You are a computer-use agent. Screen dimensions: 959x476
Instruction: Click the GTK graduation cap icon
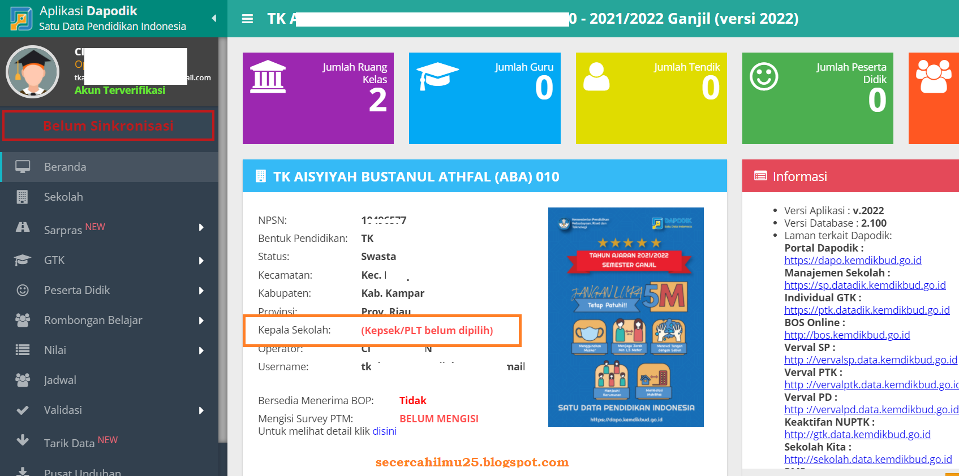coord(23,260)
